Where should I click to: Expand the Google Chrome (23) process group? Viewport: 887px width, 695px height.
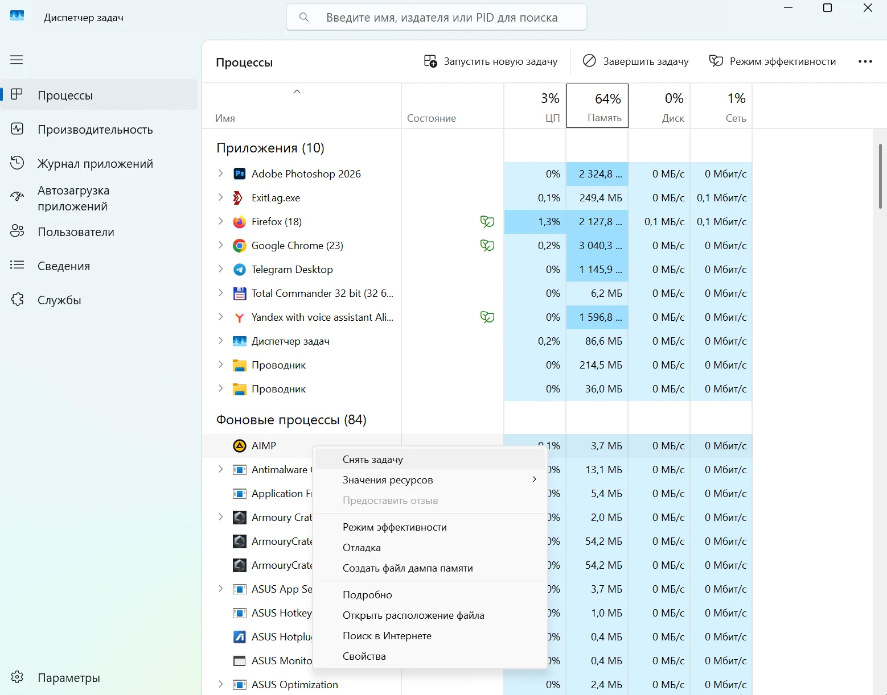(220, 245)
